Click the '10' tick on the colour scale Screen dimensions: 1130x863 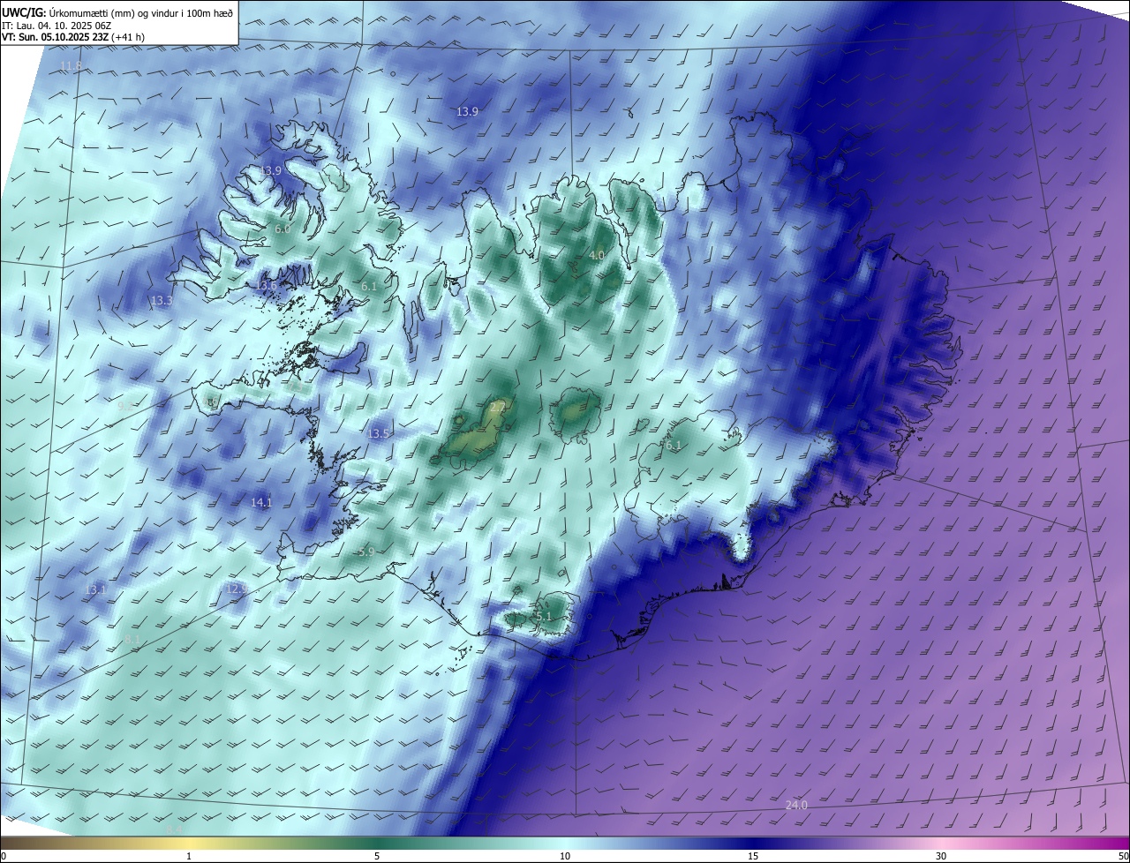[x=565, y=856]
